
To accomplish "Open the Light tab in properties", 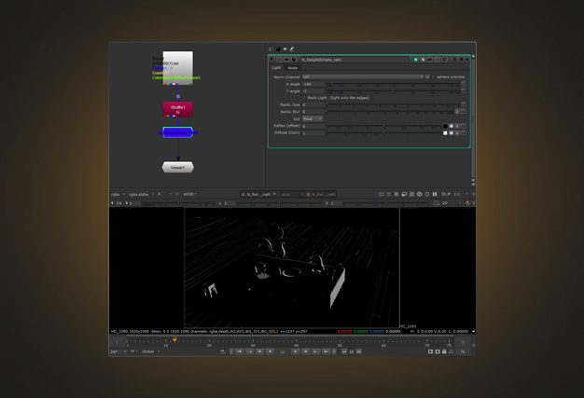I will (276, 68).
